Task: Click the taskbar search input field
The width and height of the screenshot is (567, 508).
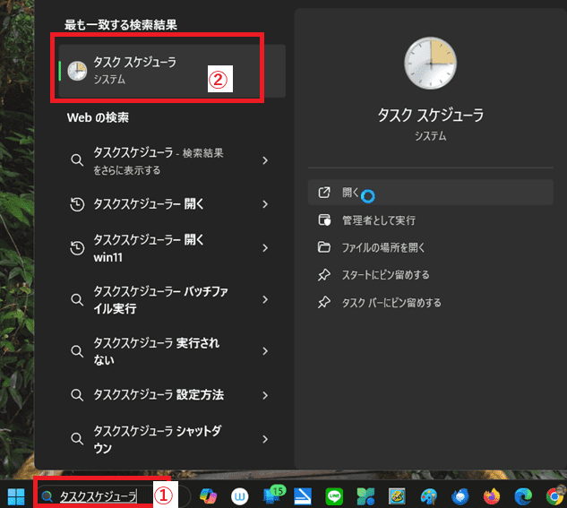Action: [x=99, y=495]
